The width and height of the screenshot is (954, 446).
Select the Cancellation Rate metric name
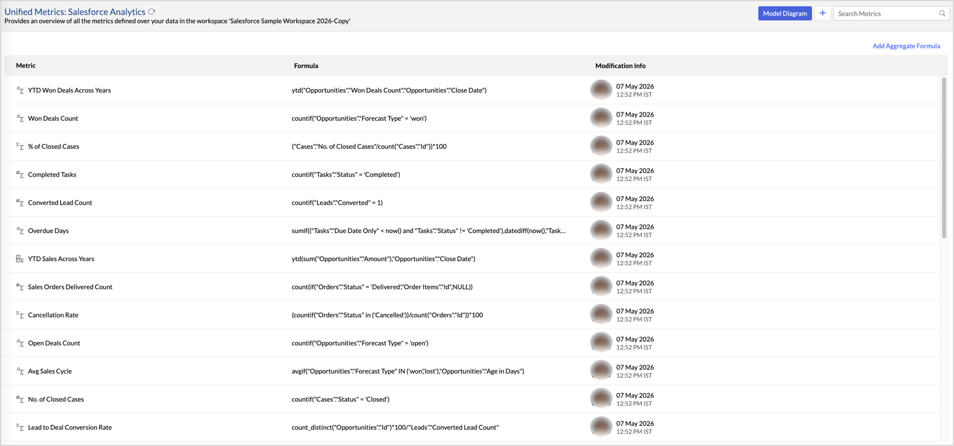(53, 315)
